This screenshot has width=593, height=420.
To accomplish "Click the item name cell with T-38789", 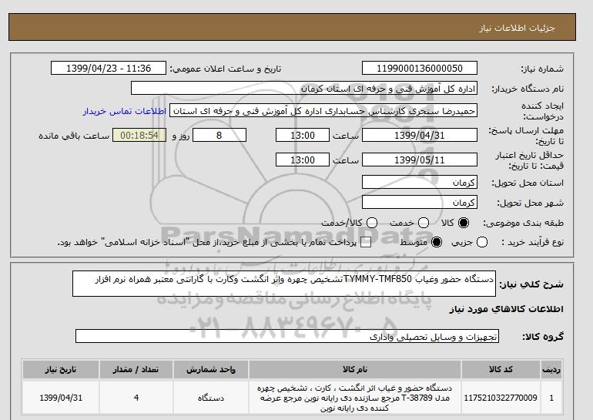I will click(355, 398).
